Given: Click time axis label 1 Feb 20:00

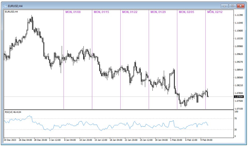Looking at the screenshot, I should coord(176,140).
